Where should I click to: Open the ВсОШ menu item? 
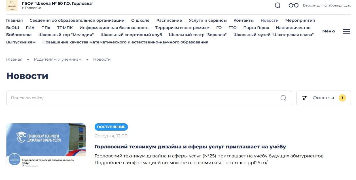(x=12, y=28)
